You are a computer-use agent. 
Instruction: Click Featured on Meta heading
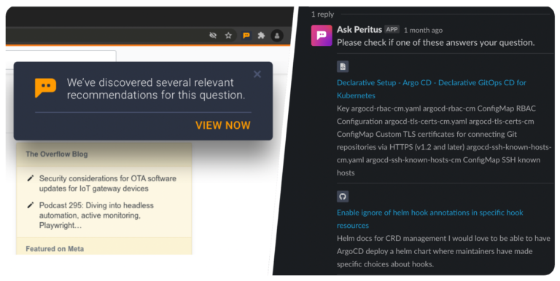tap(55, 249)
